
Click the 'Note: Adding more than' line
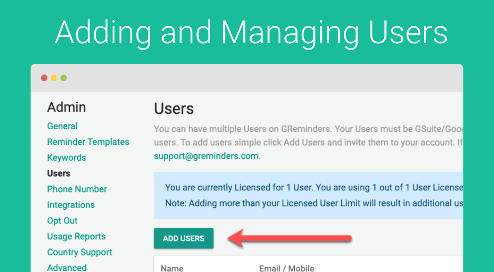(314, 203)
